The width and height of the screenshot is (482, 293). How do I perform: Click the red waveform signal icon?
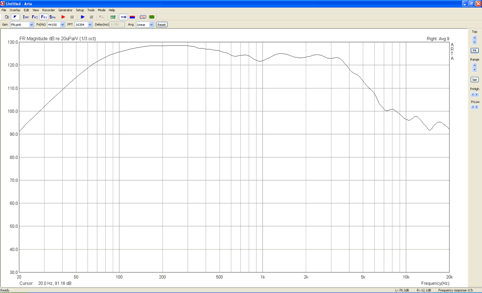click(x=143, y=17)
